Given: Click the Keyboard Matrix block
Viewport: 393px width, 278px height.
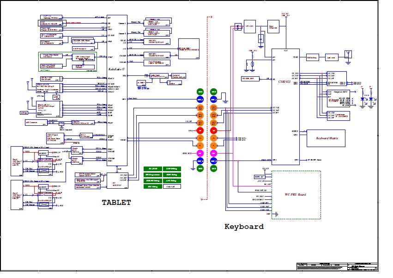Looking at the screenshot, I should (x=326, y=138).
